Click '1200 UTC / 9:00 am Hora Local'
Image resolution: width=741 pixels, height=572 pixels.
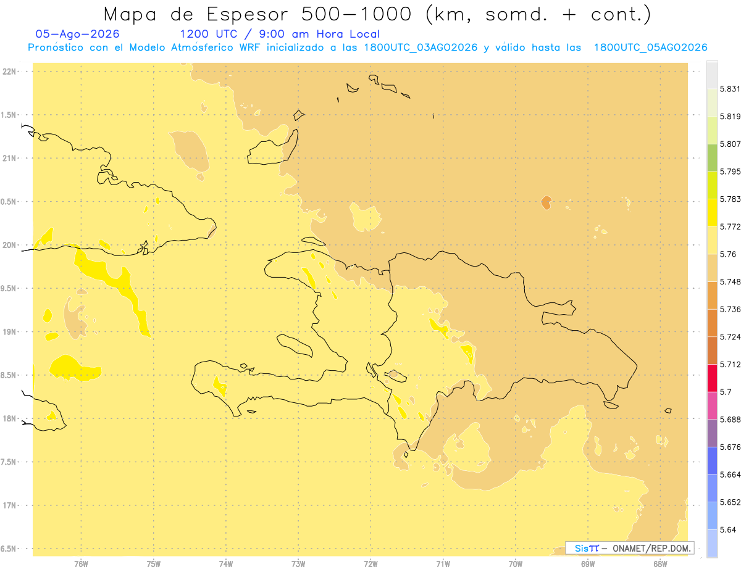[x=279, y=34]
